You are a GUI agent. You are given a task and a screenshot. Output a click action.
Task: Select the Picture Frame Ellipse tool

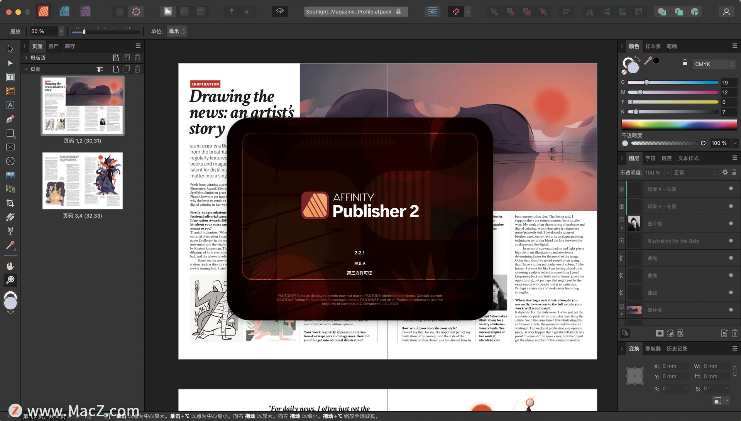[x=10, y=161]
